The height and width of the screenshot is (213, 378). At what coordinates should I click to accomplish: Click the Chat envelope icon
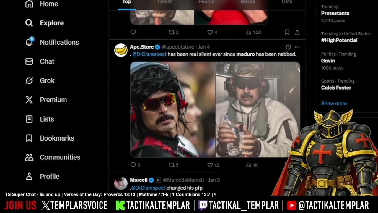(x=29, y=62)
